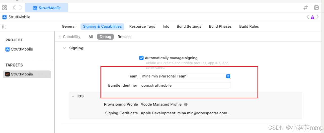The height and width of the screenshot is (133, 324).
Task: Go back with the left chevron
Action: [x=14, y=8]
